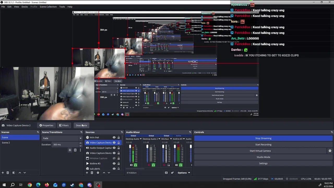334x188 pixels.
Task: Decrease transition duration with down stepper
Action: coord(80,146)
